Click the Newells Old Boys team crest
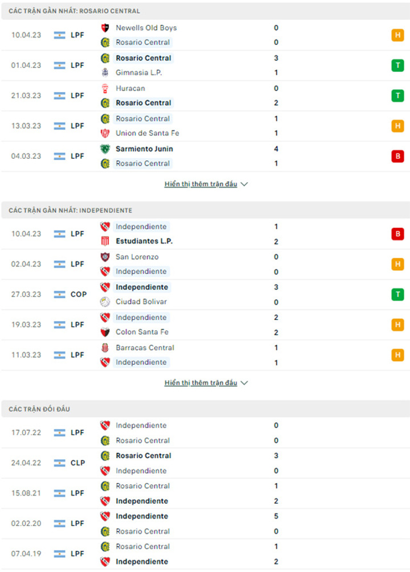The height and width of the screenshot is (572, 410). pos(105,28)
